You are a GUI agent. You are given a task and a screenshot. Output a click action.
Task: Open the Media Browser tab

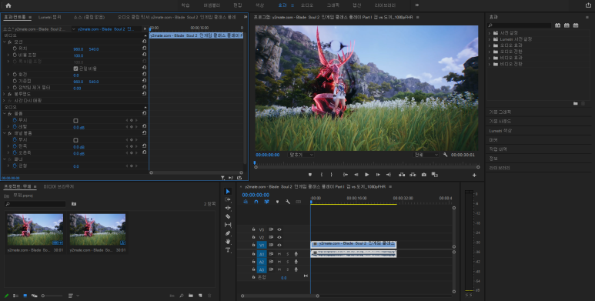point(58,187)
